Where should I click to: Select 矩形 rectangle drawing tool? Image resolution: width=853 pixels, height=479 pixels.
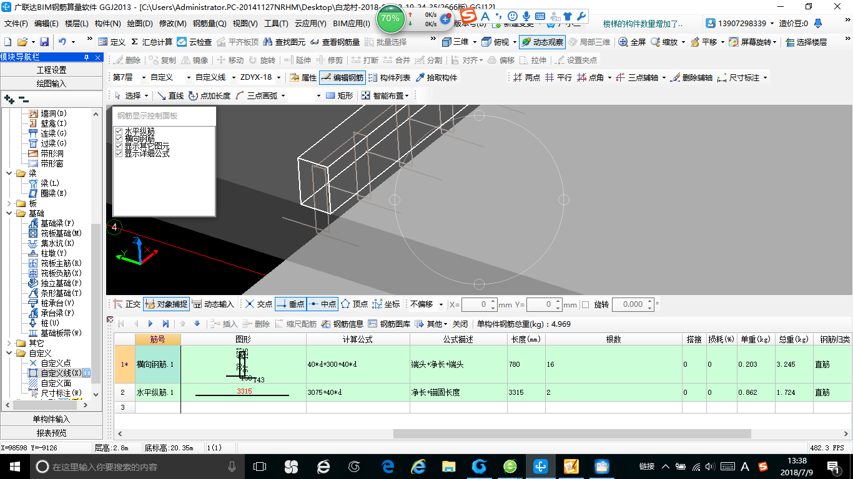point(340,95)
